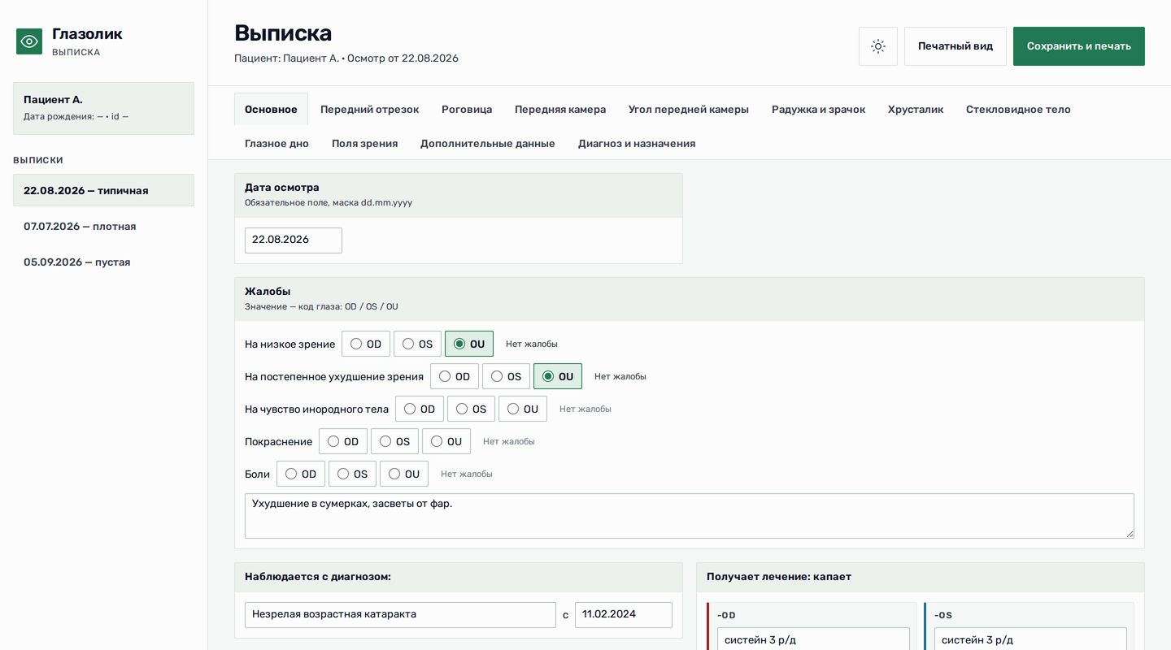1171x650 pixels.
Task: Select OU for На постепенное ухудшение зрения
Action: pos(558,376)
